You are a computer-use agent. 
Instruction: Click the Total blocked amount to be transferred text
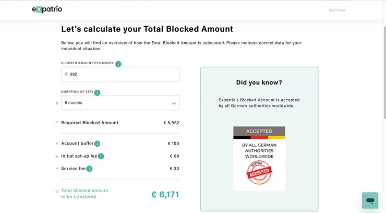point(85,194)
